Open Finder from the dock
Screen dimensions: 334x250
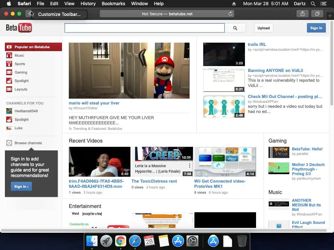(92, 241)
